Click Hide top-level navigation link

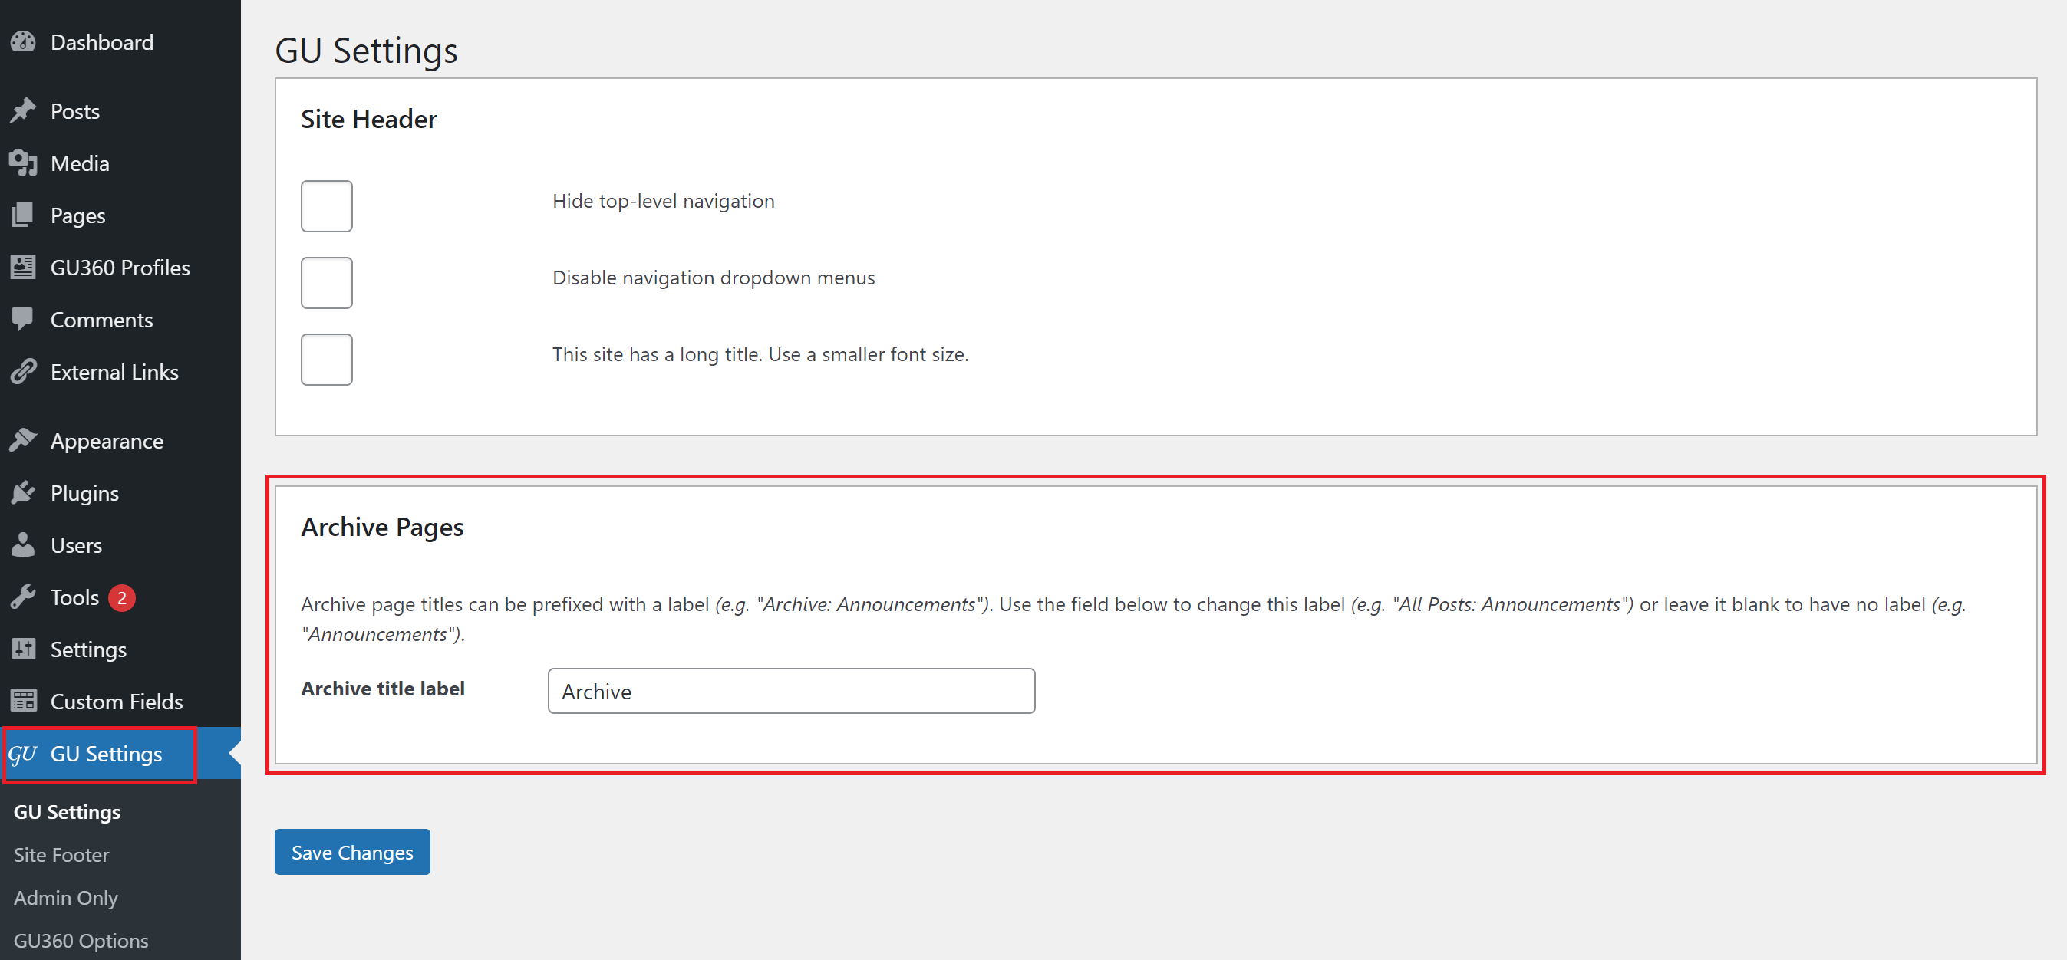[x=661, y=200]
